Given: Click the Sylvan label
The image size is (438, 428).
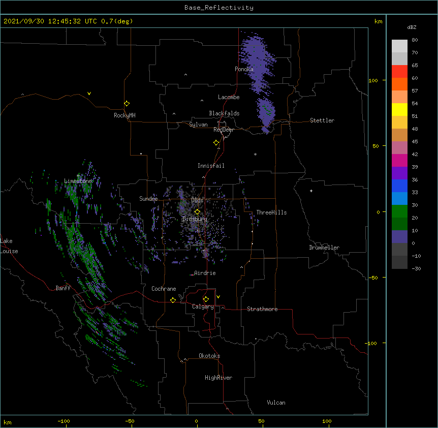Looking at the screenshot, I should [x=198, y=125].
